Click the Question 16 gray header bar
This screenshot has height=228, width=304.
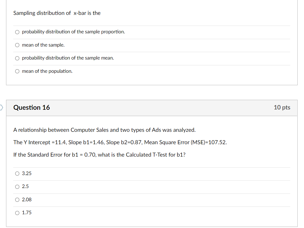[152, 108]
